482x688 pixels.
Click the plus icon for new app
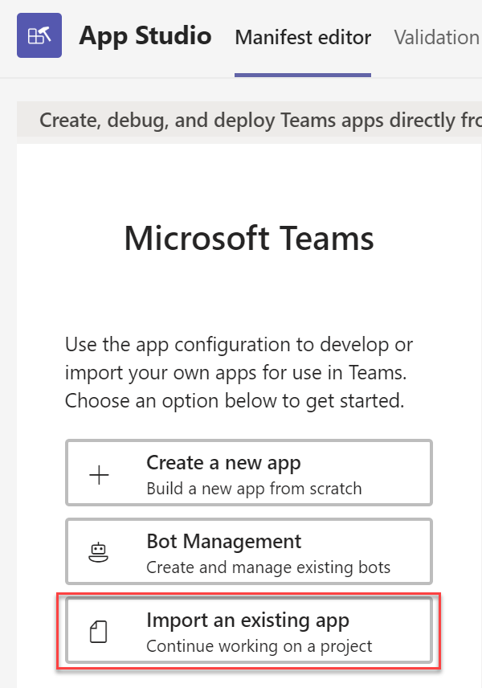click(99, 474)
